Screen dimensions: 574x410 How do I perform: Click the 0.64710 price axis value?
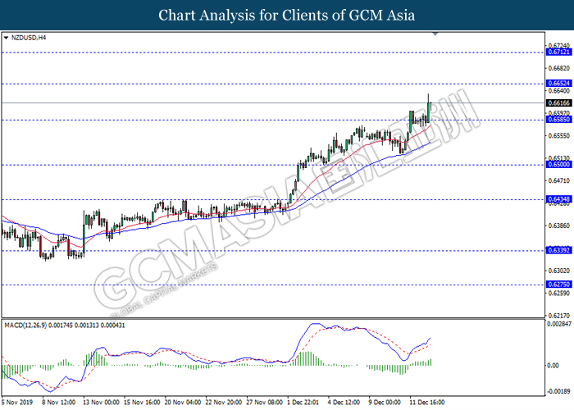coord(558,180)
